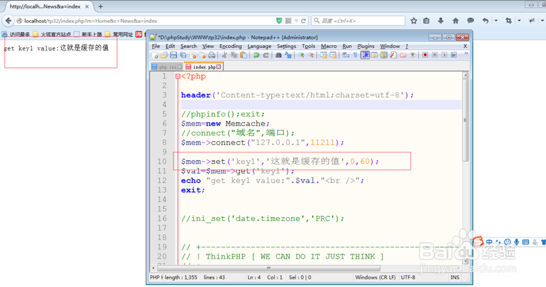This screenshot has width=546, height=287.
Task: Open the Edit menu
Action: (170, 46)
